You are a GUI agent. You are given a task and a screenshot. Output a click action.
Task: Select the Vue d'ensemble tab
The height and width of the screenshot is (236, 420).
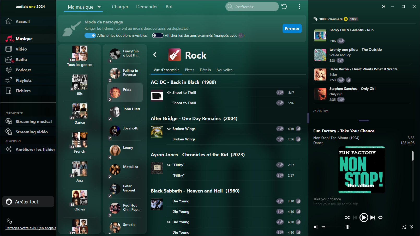[166, 70]
